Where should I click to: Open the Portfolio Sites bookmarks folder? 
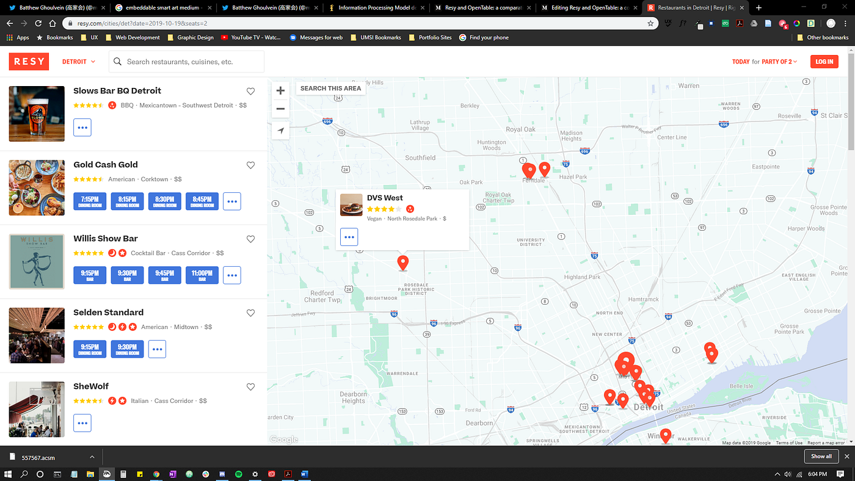click(x=430, y=37)
